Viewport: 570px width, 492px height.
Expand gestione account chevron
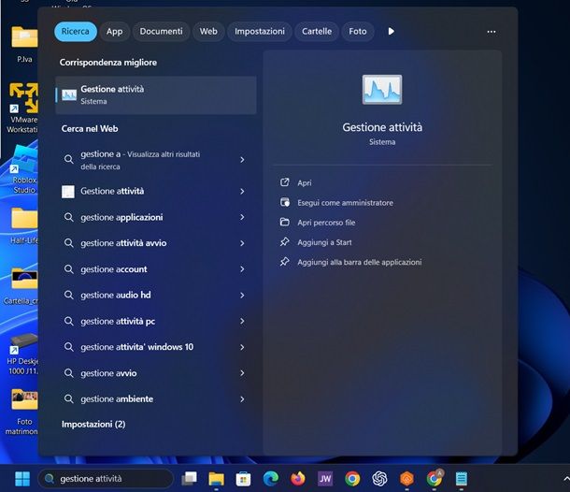[x=242, y=269]
